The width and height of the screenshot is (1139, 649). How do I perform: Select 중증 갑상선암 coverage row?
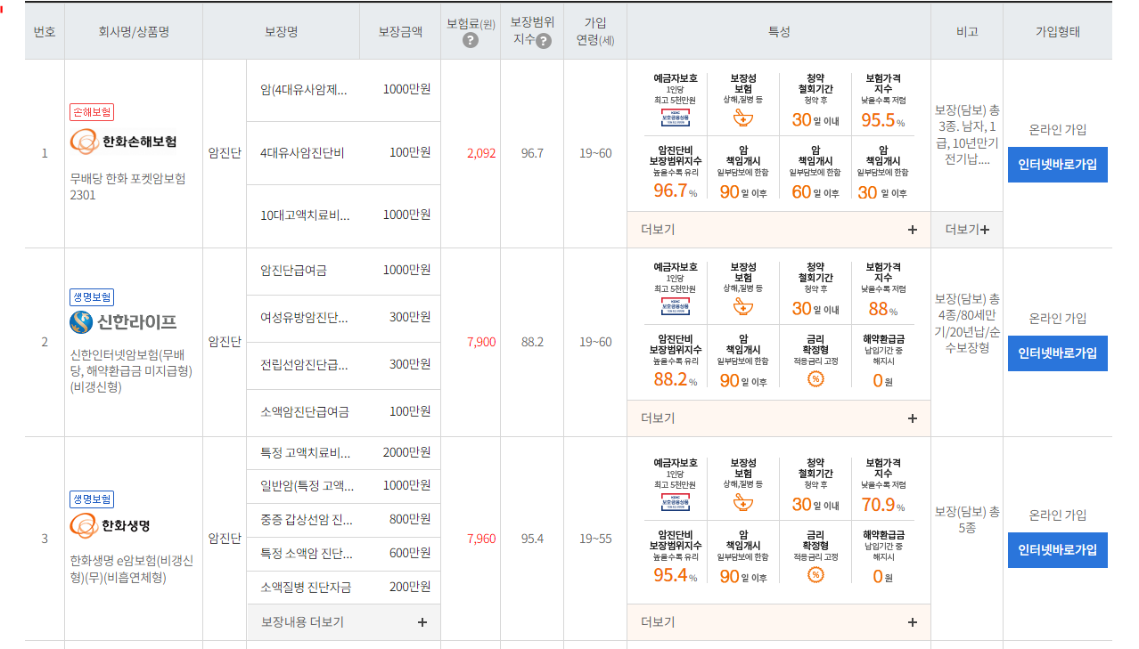344,519
